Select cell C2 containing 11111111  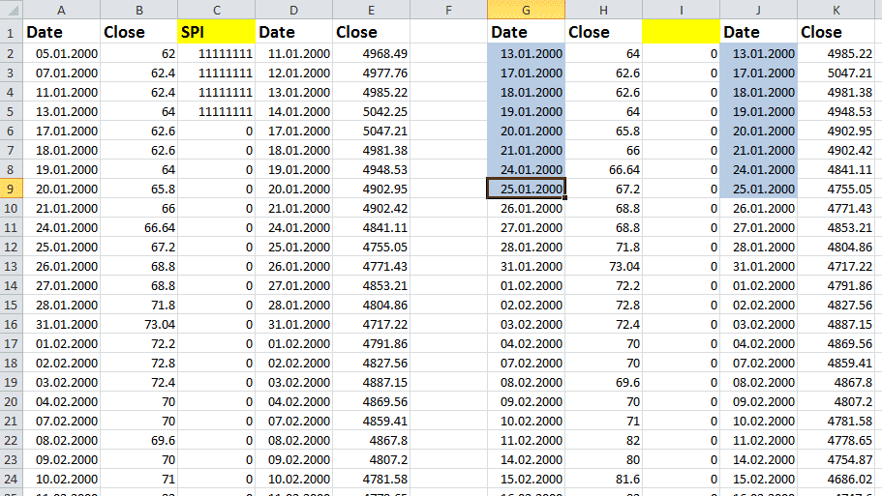[x=216, y=53]
